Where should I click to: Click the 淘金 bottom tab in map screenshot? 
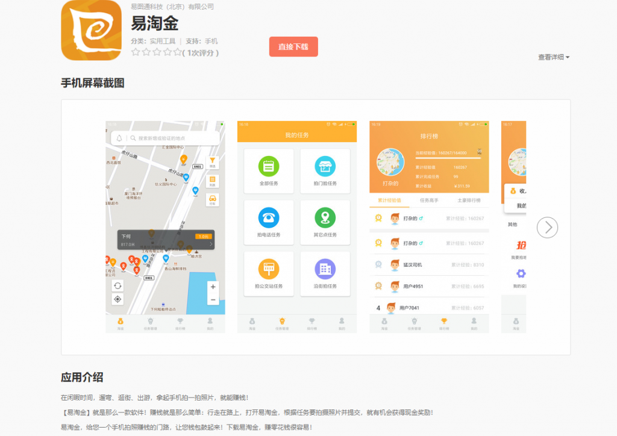(x=121, y=324)
